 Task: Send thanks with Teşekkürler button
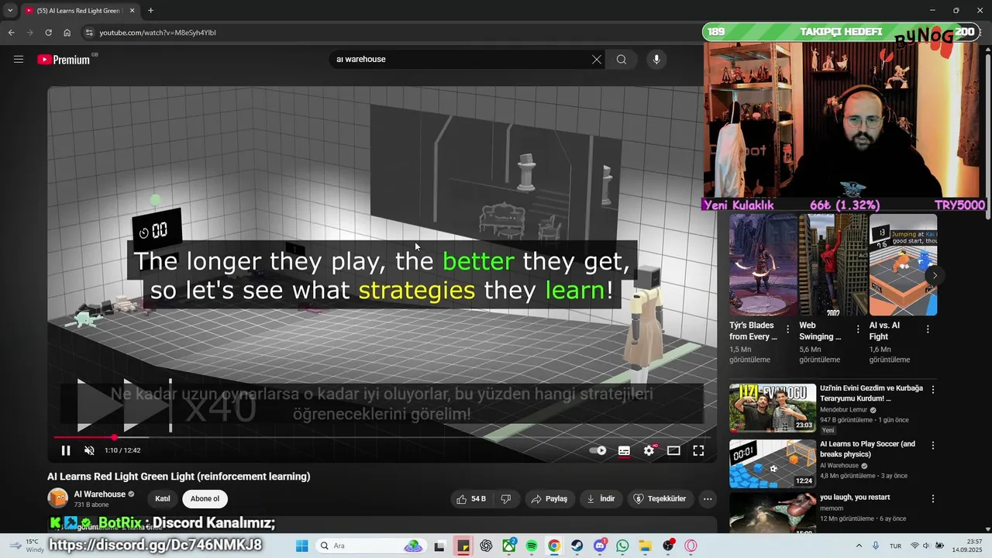(660, 499)
